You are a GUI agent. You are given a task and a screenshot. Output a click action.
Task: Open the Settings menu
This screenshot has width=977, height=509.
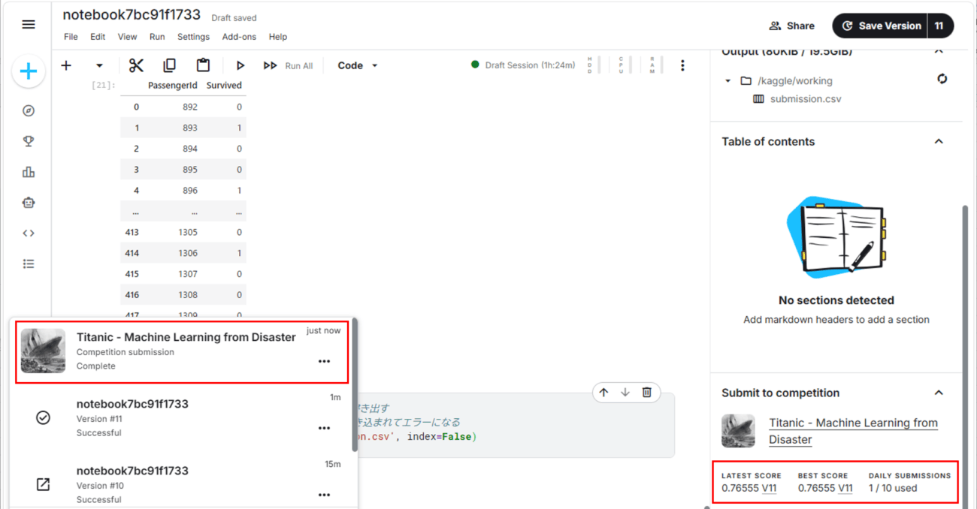tap(193, 37)
